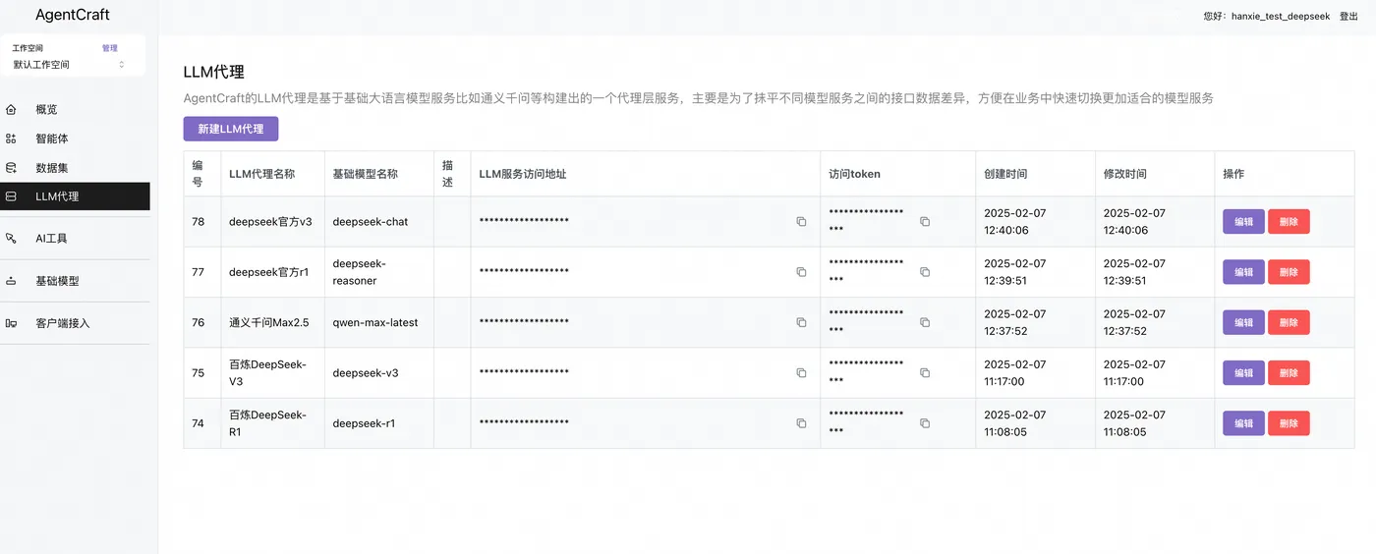Click the AgentCraft logo title

pyautogui.click(x=73, y=15)
